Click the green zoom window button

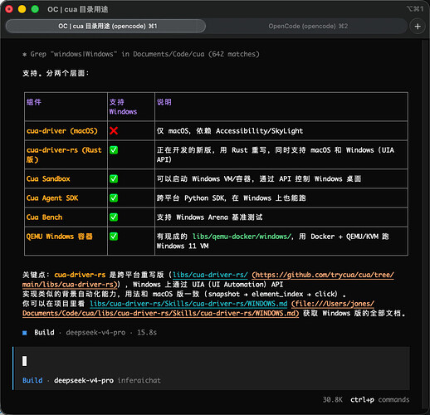click(x=35, y=9)
